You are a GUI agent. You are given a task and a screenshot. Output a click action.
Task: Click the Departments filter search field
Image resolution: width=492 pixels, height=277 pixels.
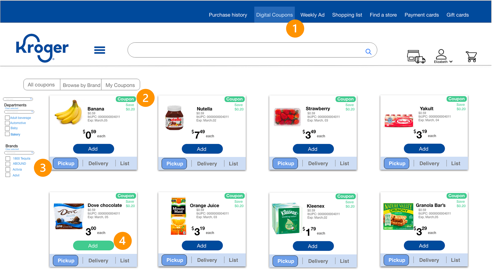19,112
